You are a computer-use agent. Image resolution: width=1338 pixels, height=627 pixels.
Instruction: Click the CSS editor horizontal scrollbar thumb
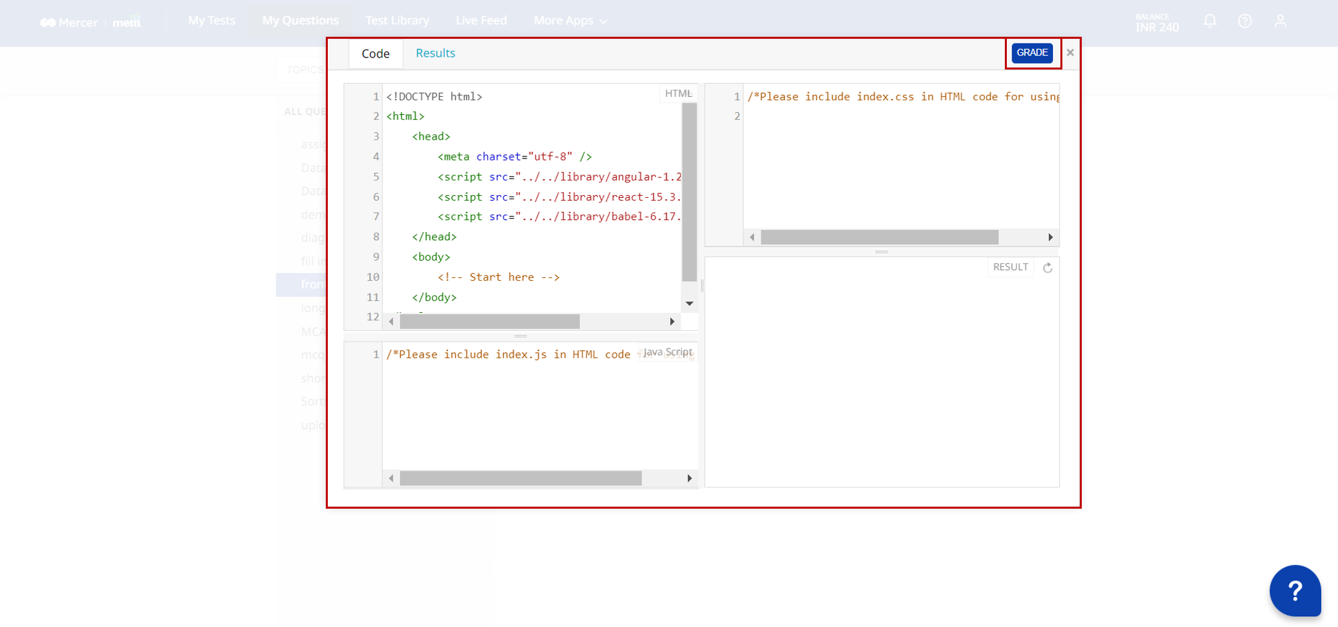click(880, 237)
